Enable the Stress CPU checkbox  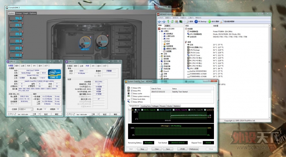tap(132, 88)
